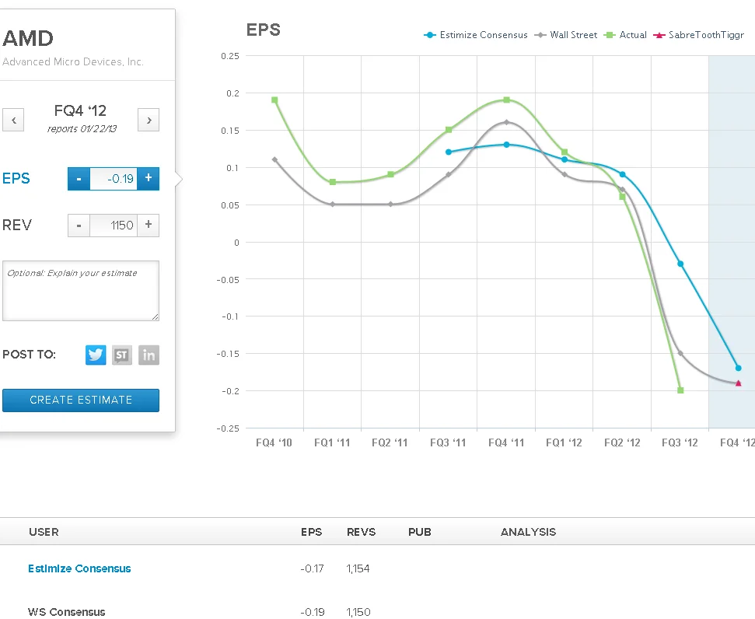Decrease the EPS estimate with minus button
Screen dimensions: 755x619
(x=79, y=179)
